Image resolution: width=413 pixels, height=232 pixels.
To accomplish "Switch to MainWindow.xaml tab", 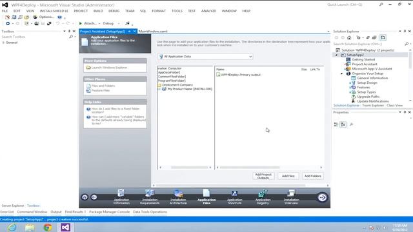I will point(153,32).
